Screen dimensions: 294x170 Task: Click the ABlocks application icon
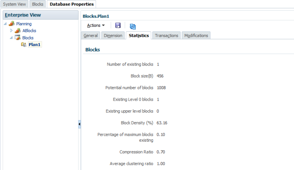[18, 31]
